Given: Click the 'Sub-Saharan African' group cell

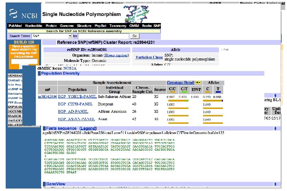Looking at the screenshot, I should click(114, 97).
